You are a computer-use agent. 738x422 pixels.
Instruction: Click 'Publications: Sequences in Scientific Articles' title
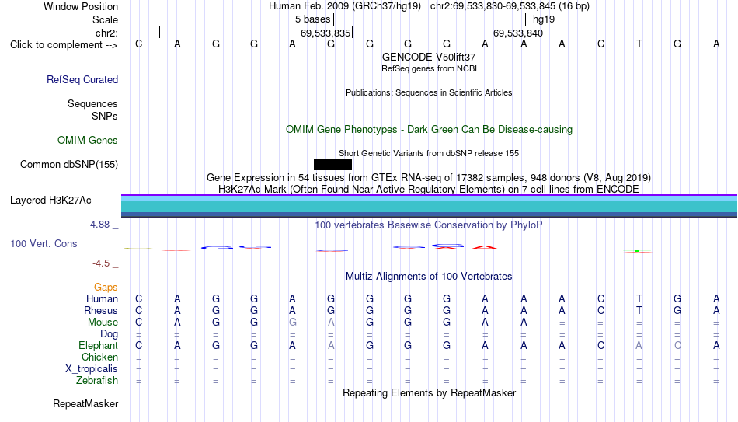click(x=429, y=92)
